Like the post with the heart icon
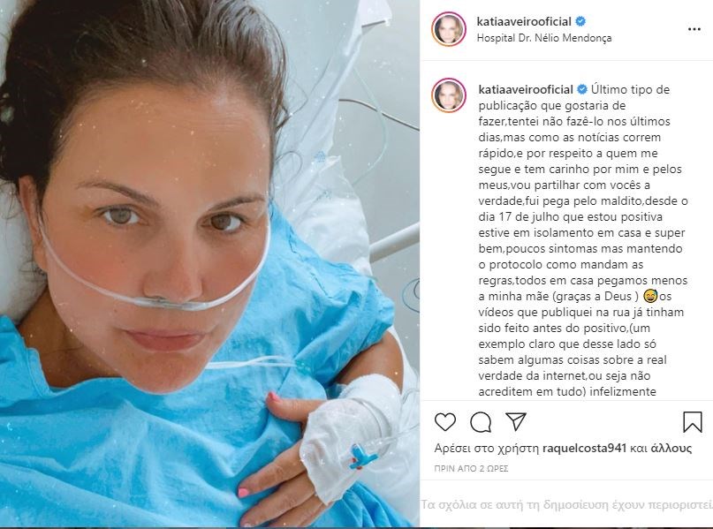This screenshot has height=529, width=713. pyautogui.click(x=445, y=422)
